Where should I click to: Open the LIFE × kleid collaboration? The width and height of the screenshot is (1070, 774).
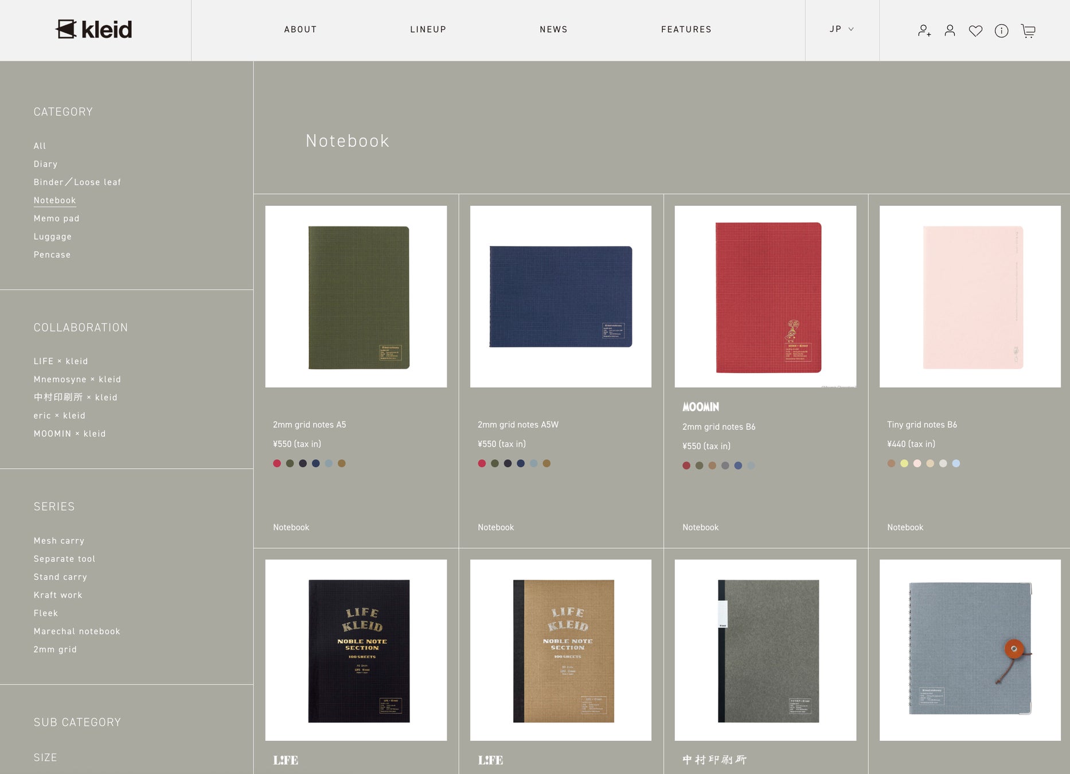click(61, 361)
